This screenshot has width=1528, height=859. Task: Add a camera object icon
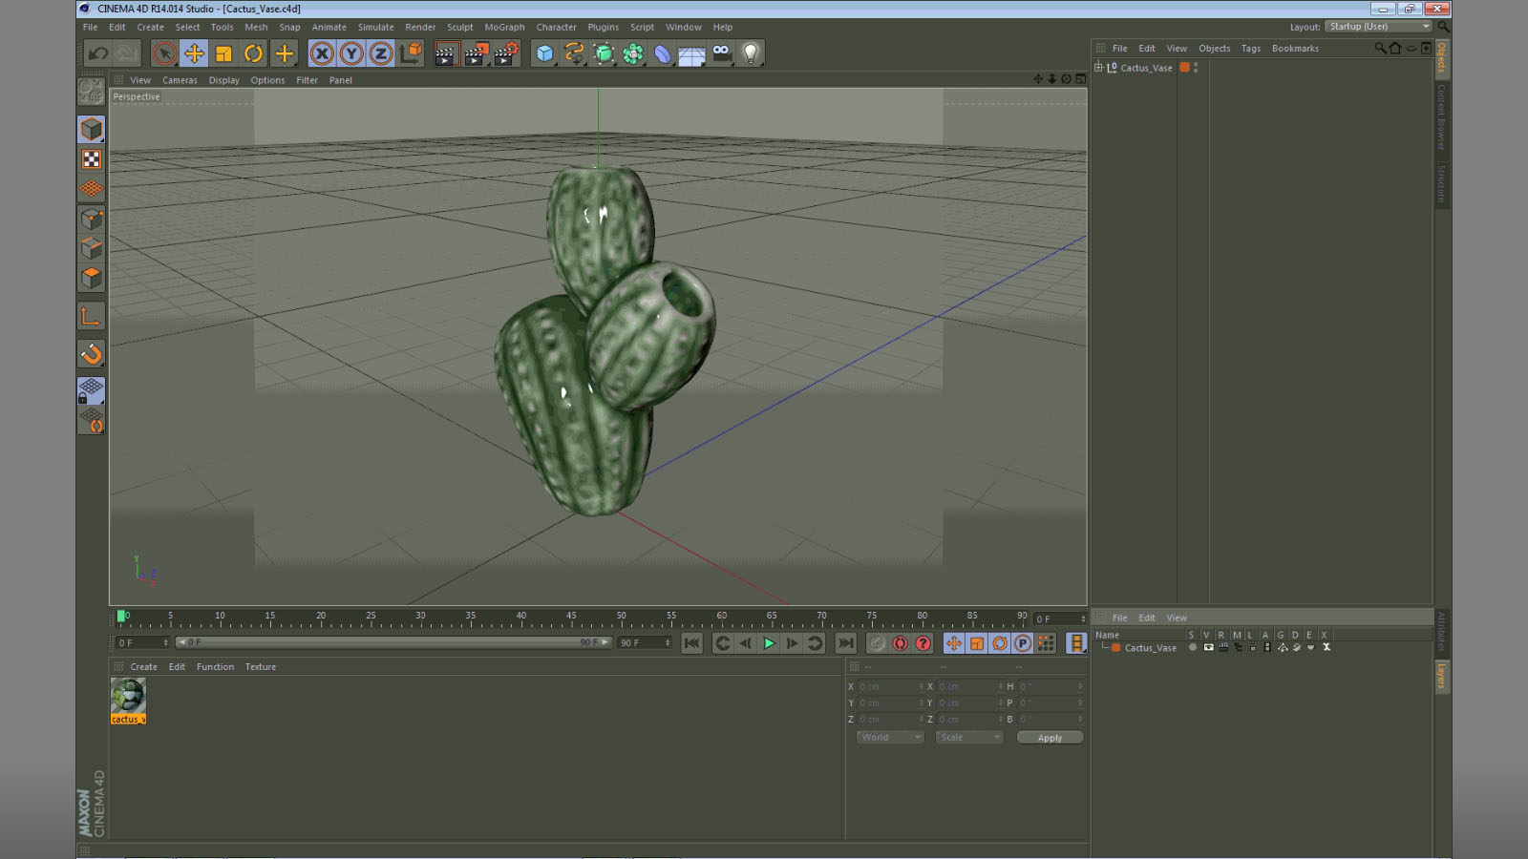click(x=722, y=53)
